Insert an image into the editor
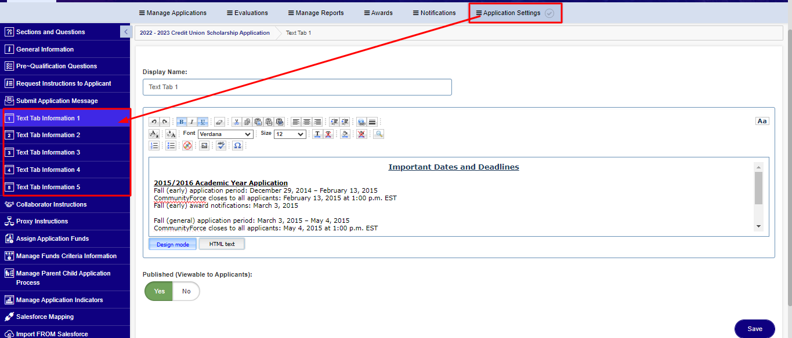 click(x=204, y=145)
